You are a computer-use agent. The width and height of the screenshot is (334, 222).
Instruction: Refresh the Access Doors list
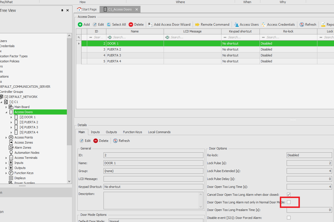[308, 25]
